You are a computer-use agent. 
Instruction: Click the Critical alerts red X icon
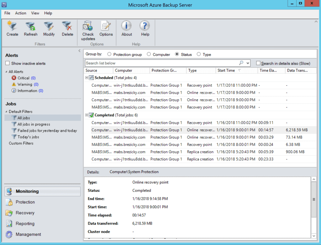tap(14, 78)
